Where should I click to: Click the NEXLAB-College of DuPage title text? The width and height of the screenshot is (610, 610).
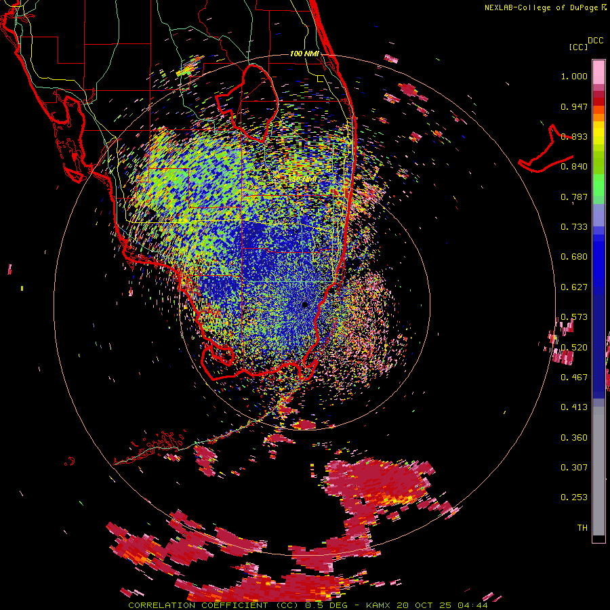[541, 7]
